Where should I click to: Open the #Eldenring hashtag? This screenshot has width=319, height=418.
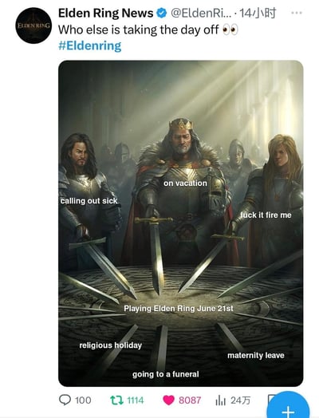coord(90,45)
